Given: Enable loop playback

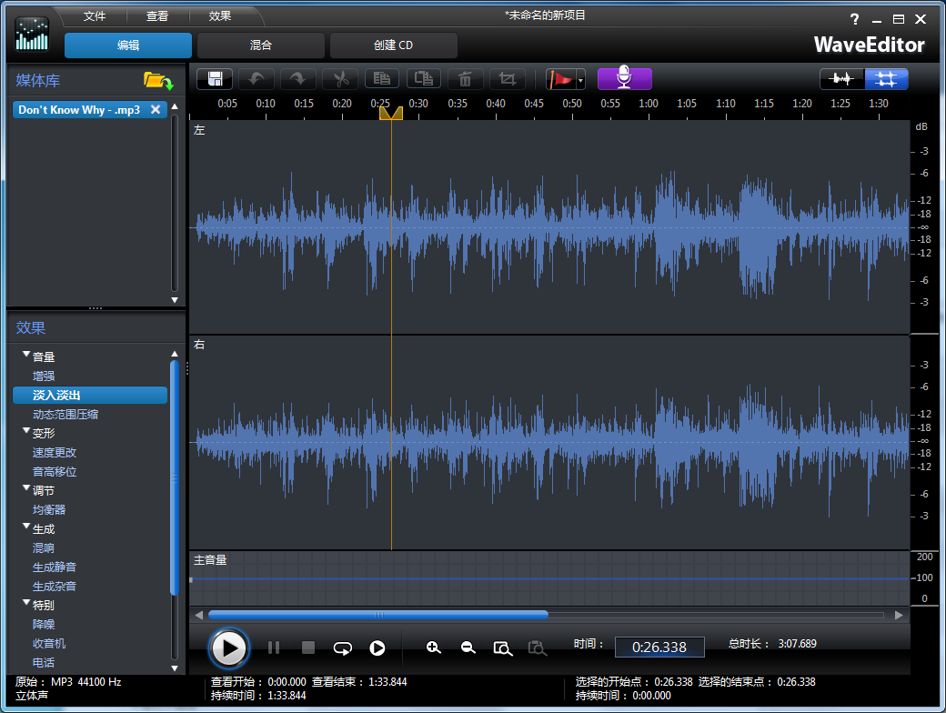Looking at the screenshot, I should [343, 648].
